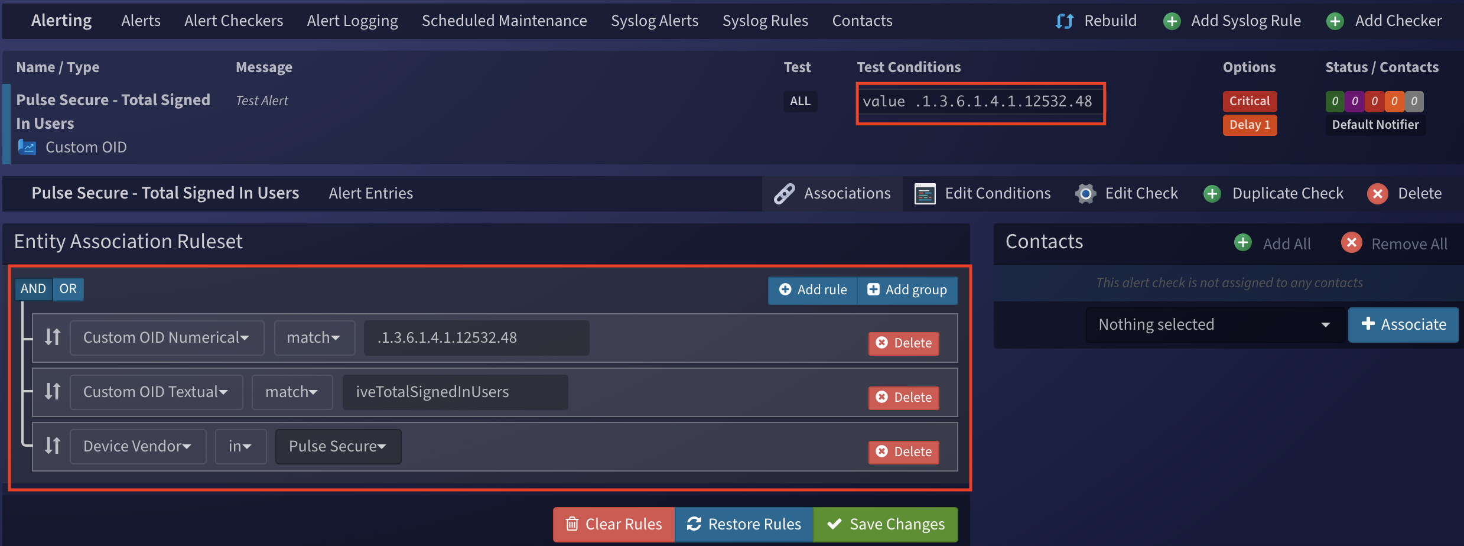1464x546 pixels.
Task: Switch to the Alert Entries tab
Action: click(x=370, y=193)
